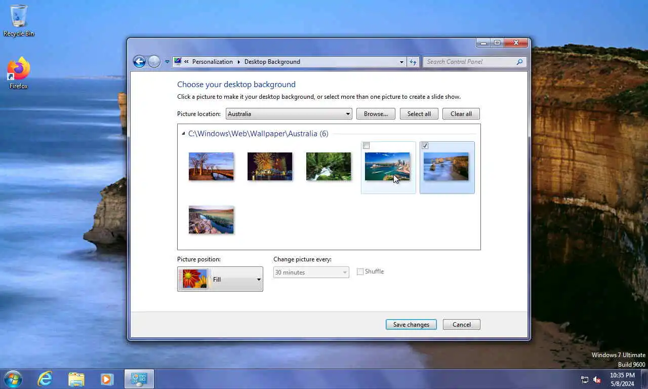Select the sea cliffs wallpaper thumbnail
The height and width of the screenshot is (389, 648).
tap(446, 166)
